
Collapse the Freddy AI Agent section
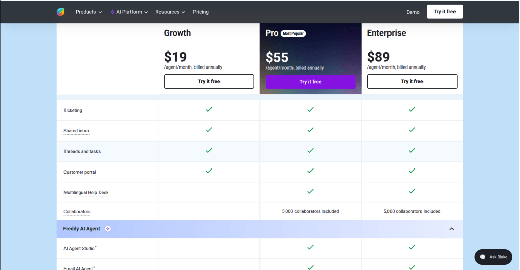pyautogui.click(x=451, y=229)
